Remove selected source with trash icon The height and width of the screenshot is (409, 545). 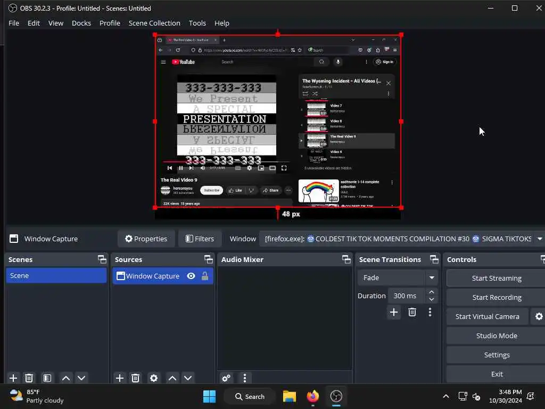click(x=135, y=378)
